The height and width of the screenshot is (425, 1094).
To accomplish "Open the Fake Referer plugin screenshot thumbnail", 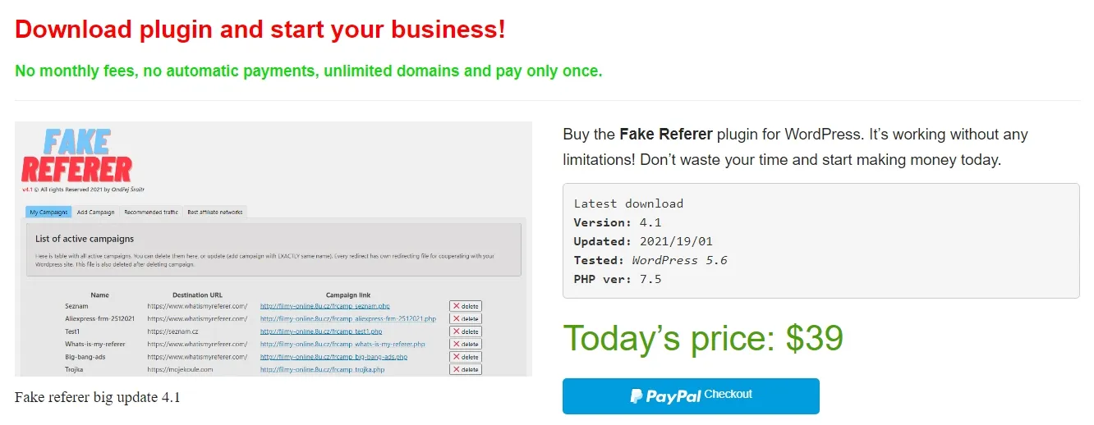I will (273, 249).
